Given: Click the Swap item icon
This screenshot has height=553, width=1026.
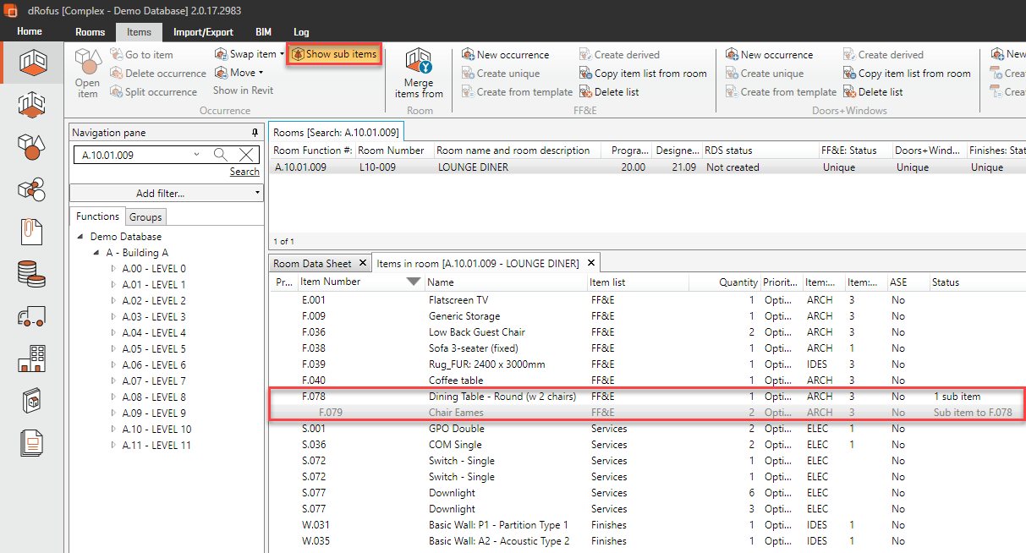Looking at the screenshot, I should (222, 54).
